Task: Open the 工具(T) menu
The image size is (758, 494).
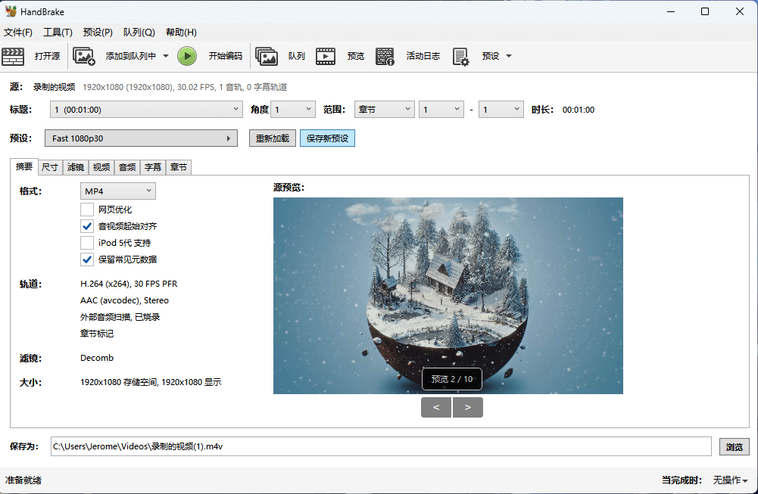Action: click(58, 33)
